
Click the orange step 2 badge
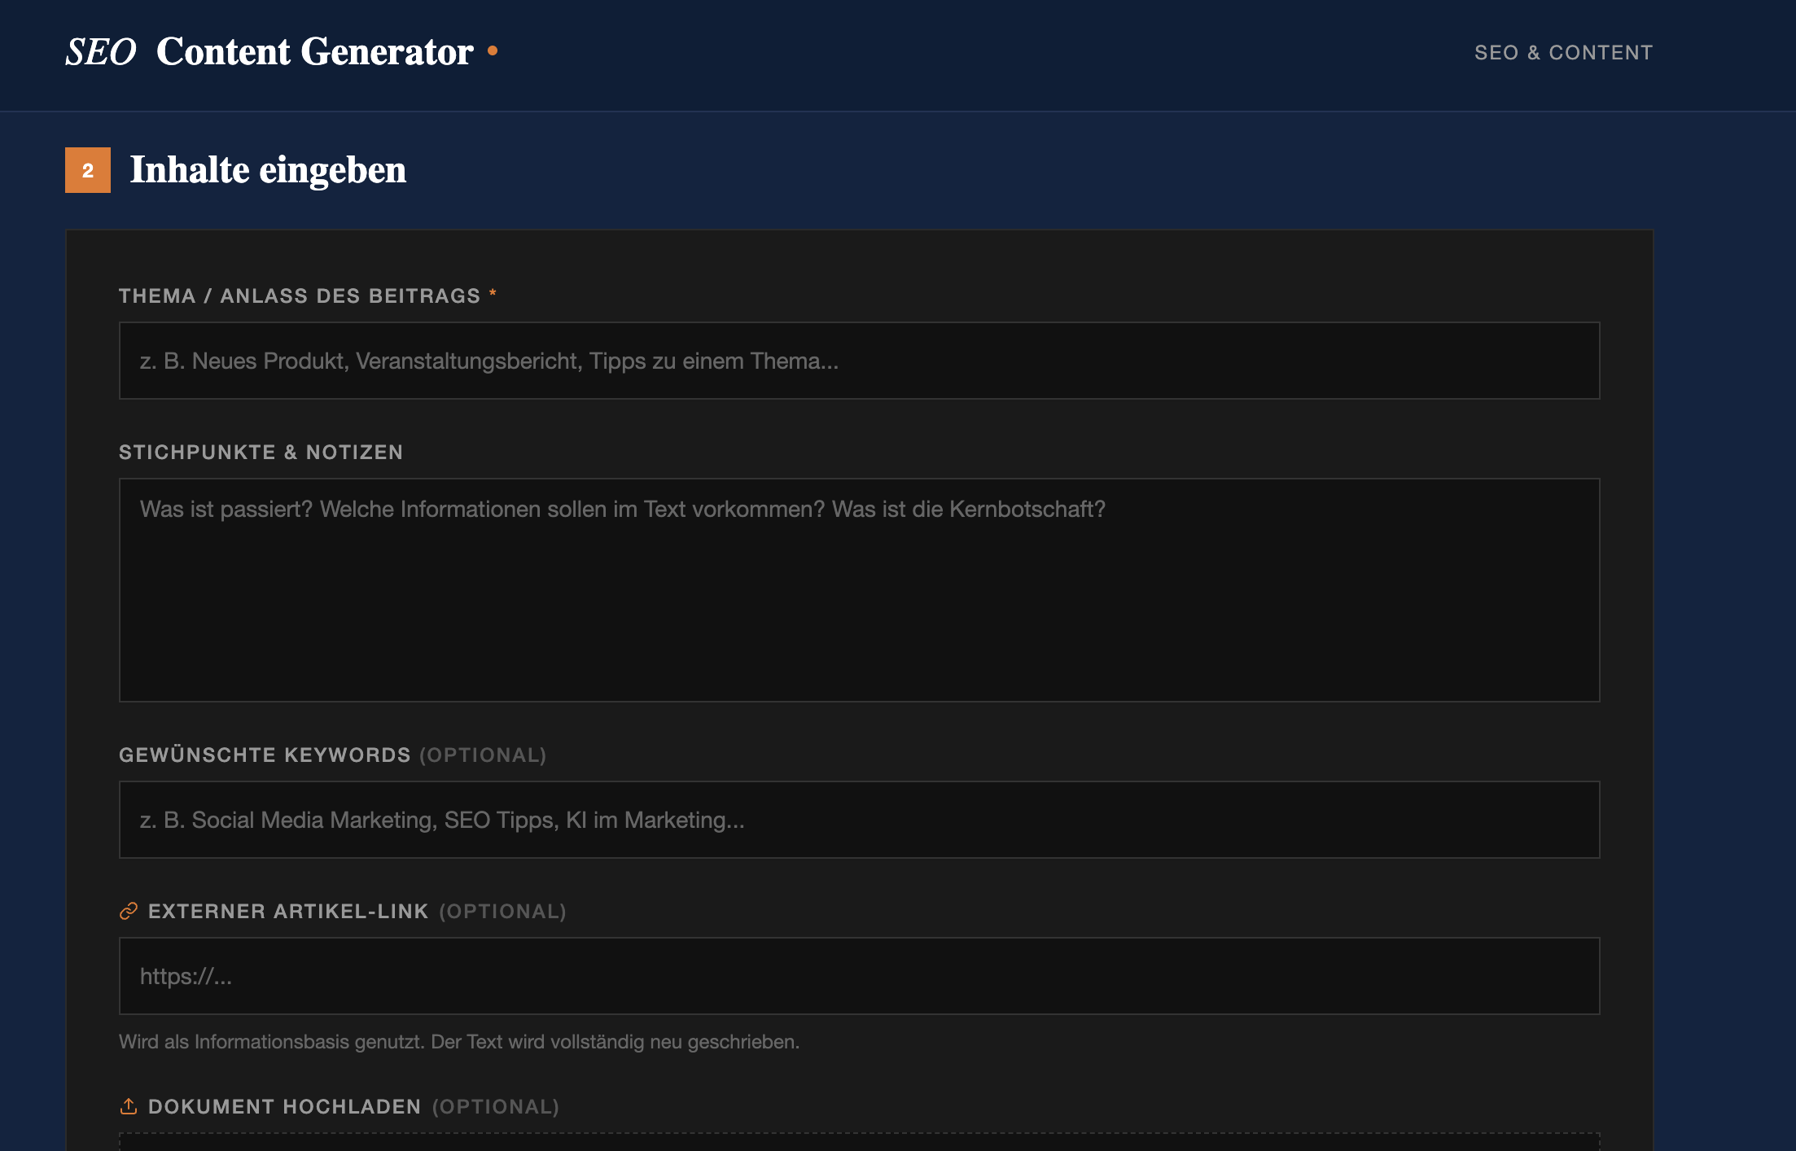click(x=88, y=170)
